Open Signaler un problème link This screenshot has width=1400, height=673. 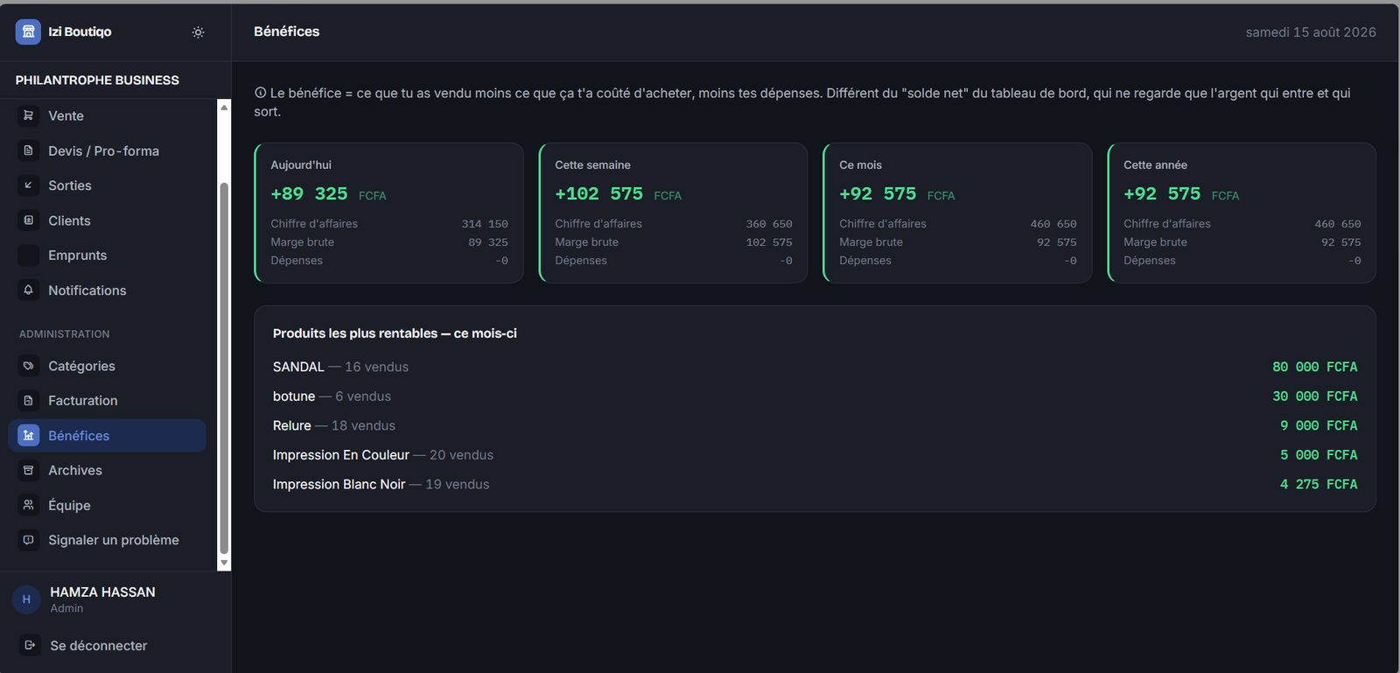108,540
